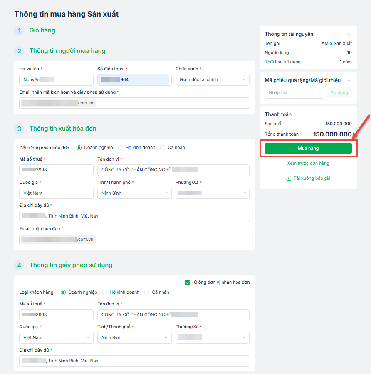This screenshot has height=374, width=371.
Task: Click the Họ và tên input field
Action: tap(56, 80)
